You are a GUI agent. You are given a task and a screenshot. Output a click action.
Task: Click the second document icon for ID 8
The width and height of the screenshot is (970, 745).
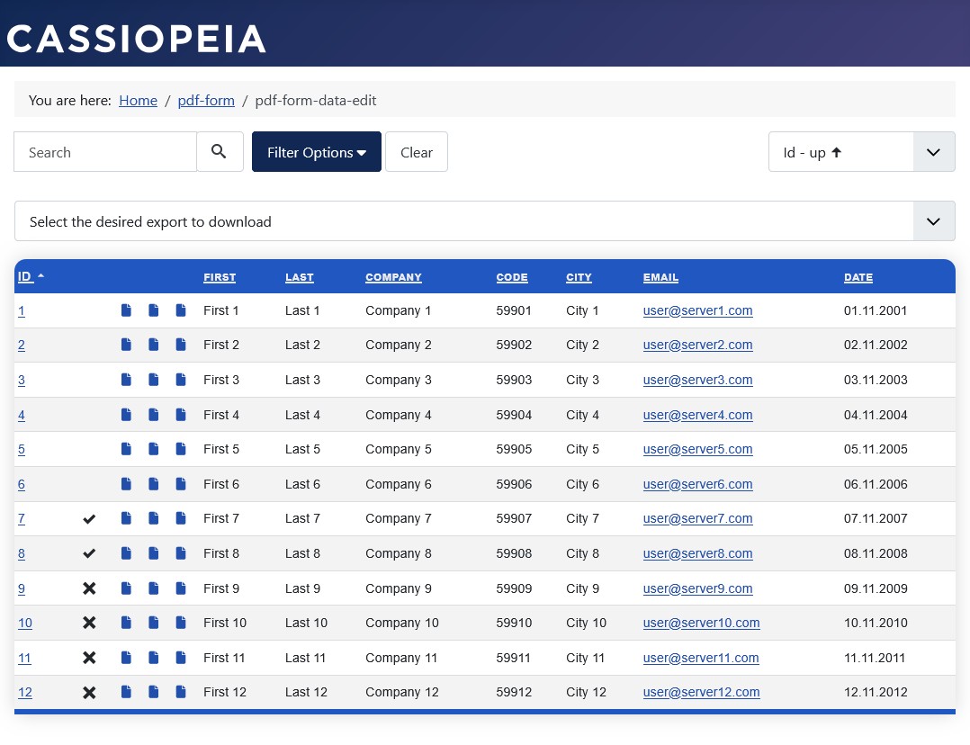point(153,552)
